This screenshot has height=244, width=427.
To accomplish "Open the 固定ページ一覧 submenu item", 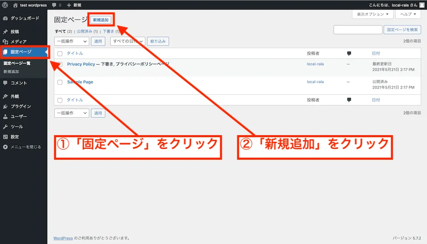I will (17, 63).
